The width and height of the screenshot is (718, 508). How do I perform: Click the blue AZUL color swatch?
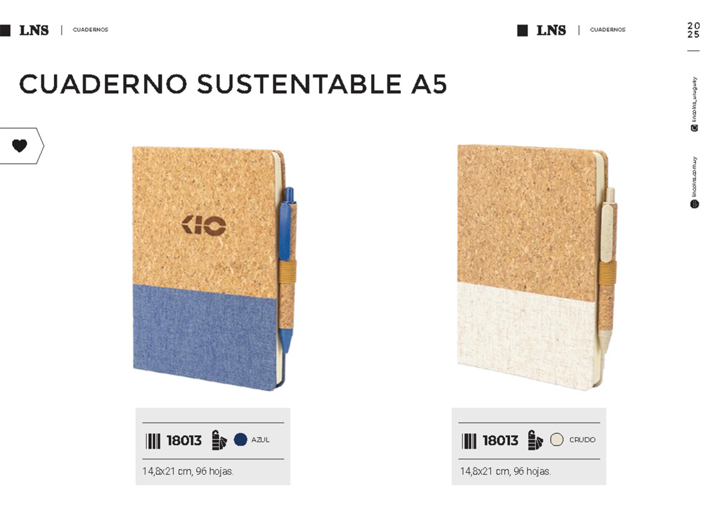240,439
